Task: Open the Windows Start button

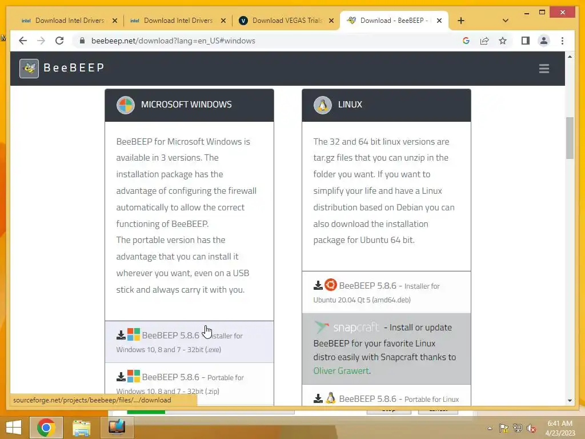Action: tap(14, 428)
